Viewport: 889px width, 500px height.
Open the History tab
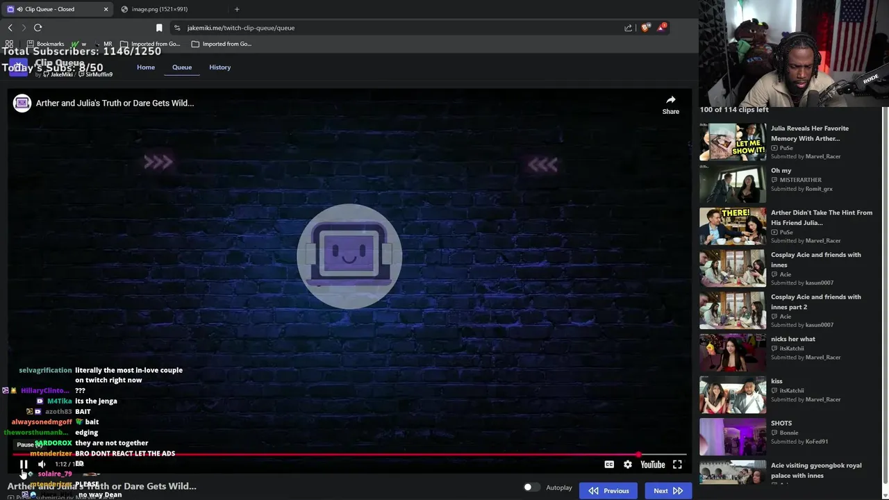point(220,67)
